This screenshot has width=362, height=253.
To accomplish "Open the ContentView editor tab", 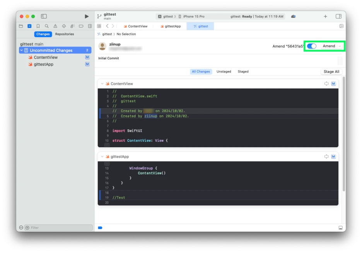I will (x=135, y=26).
